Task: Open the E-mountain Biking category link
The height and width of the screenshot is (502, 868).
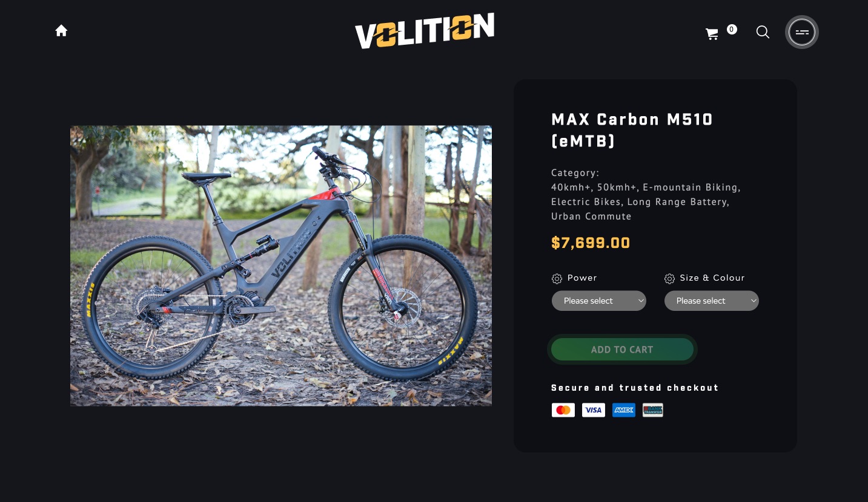Action: click(x=690, y=187)
